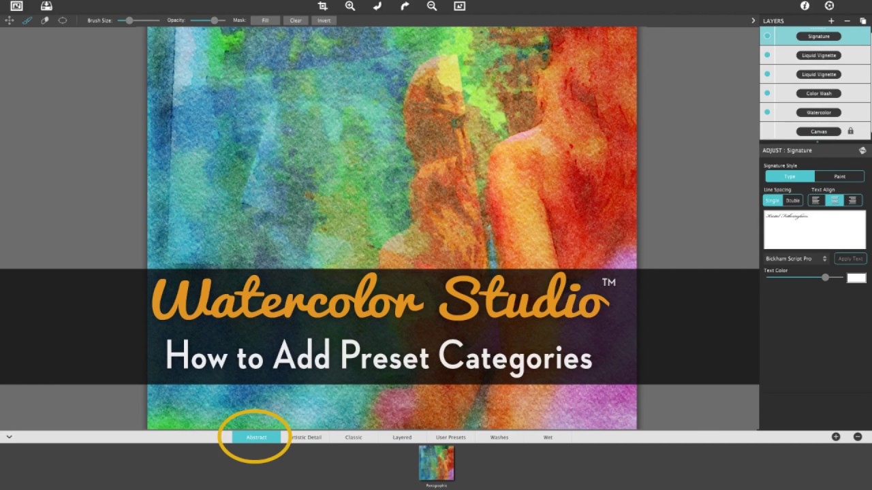The image size is (872, 490).
Task: Open the settings gear icon
Action: coord(829,5)
